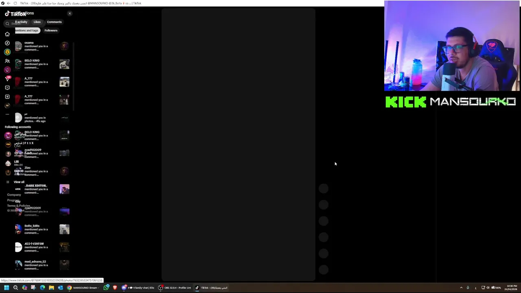Open File Explorer from taskbar
Viewport: 521px width, 293px height.
point(51,288)
